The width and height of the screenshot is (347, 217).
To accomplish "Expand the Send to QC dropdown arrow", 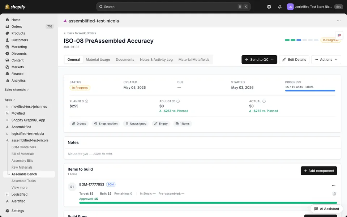I will (x=273, y=60).
